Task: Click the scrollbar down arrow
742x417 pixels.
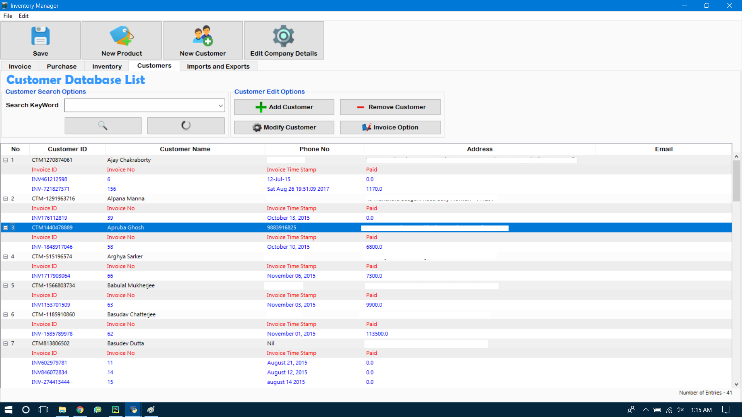Action: point(736,384)
